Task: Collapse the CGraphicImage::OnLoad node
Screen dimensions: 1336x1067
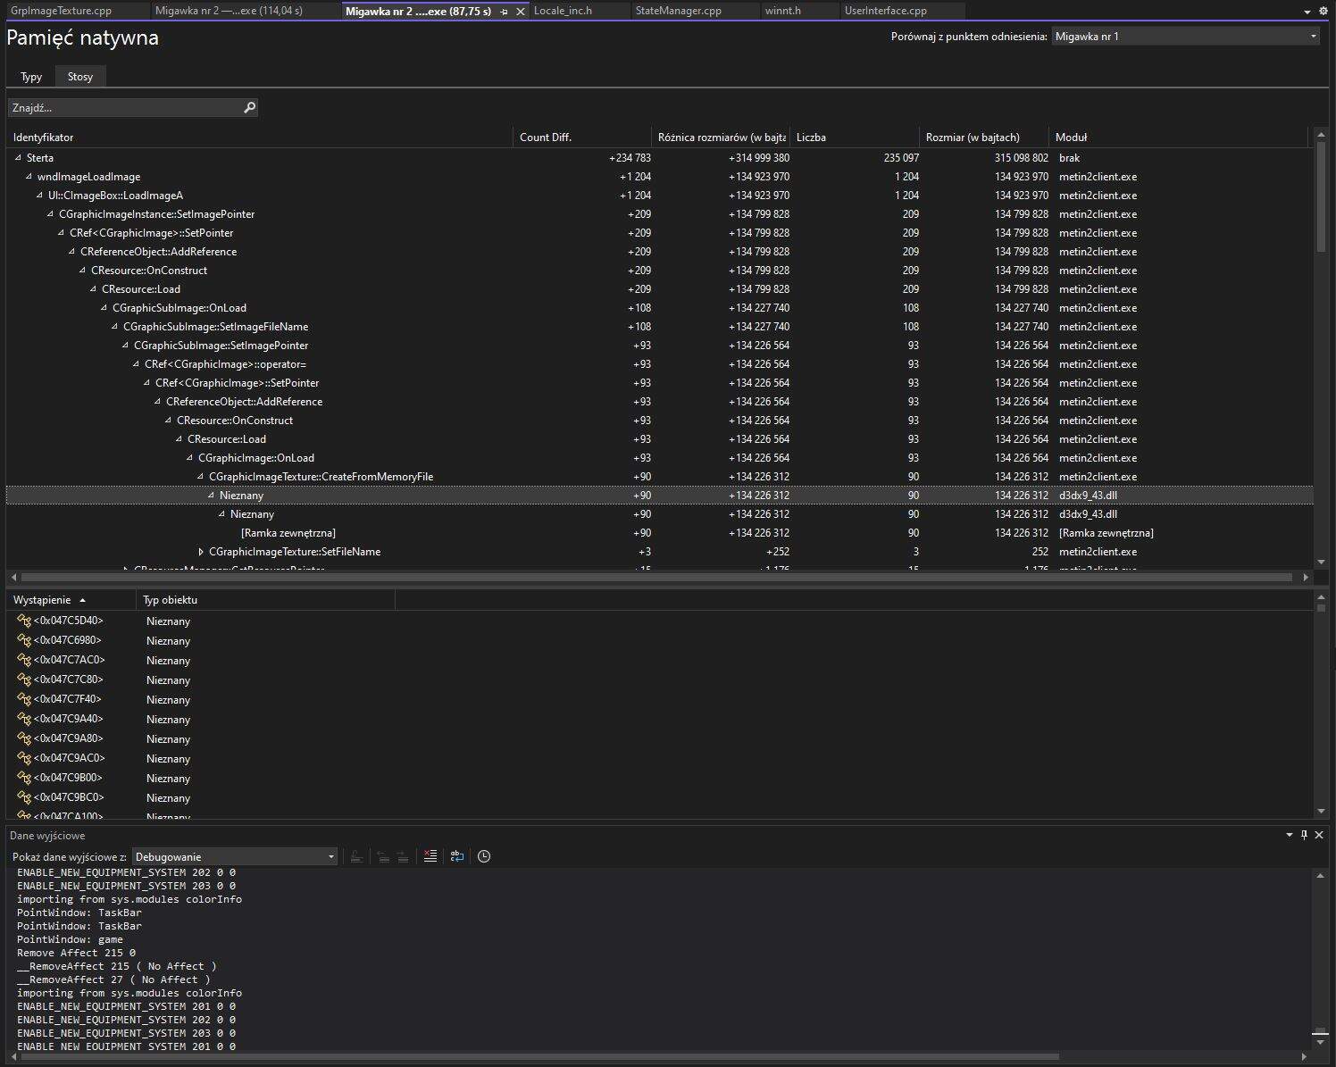Action: (189, 458)
